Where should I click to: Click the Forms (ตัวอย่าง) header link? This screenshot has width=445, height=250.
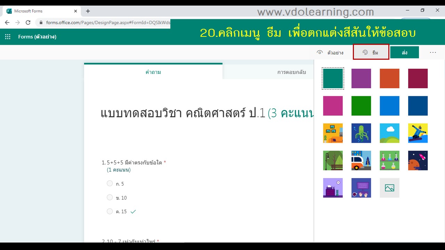click(x=37, y=37)
